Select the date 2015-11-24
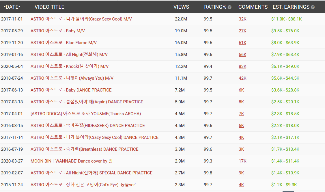325x192 pixels. point(12,184)
